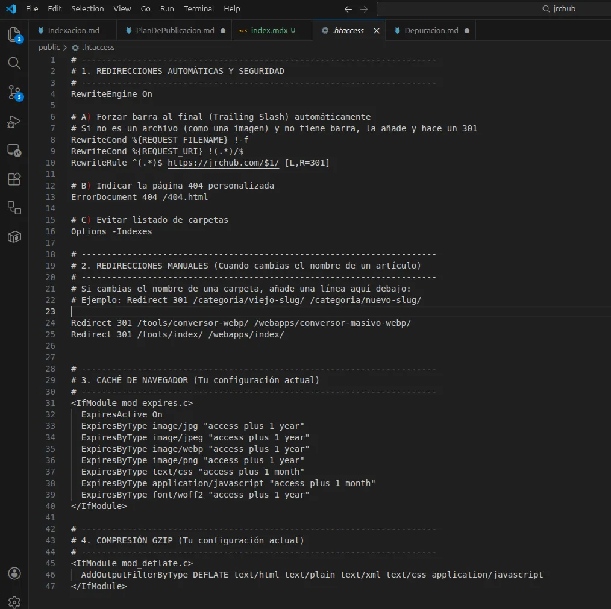The image size is (611, 609).
Task: Open the Explorer view in activity bar
Action: (x=14, y=34)
